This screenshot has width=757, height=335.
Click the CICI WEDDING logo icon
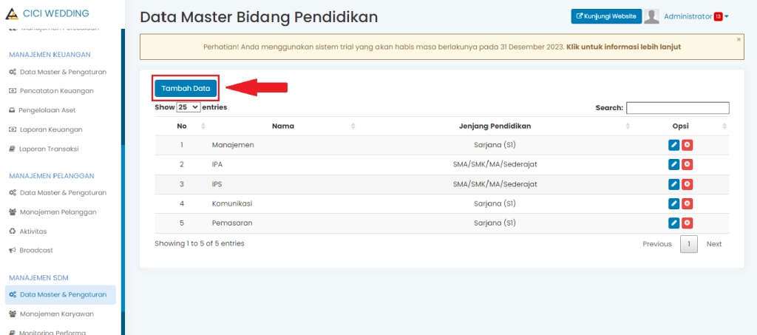coord(12,13)
